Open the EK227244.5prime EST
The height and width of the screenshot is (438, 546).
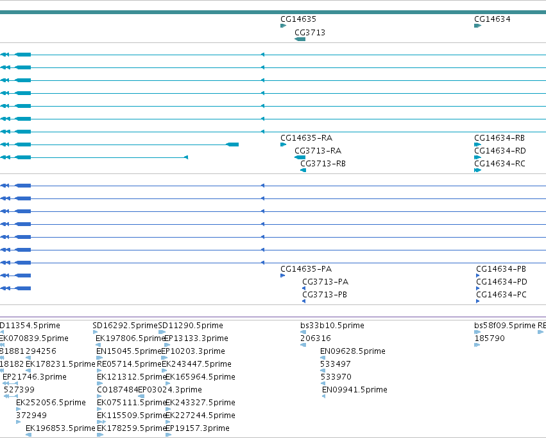[x=168, y=422]
